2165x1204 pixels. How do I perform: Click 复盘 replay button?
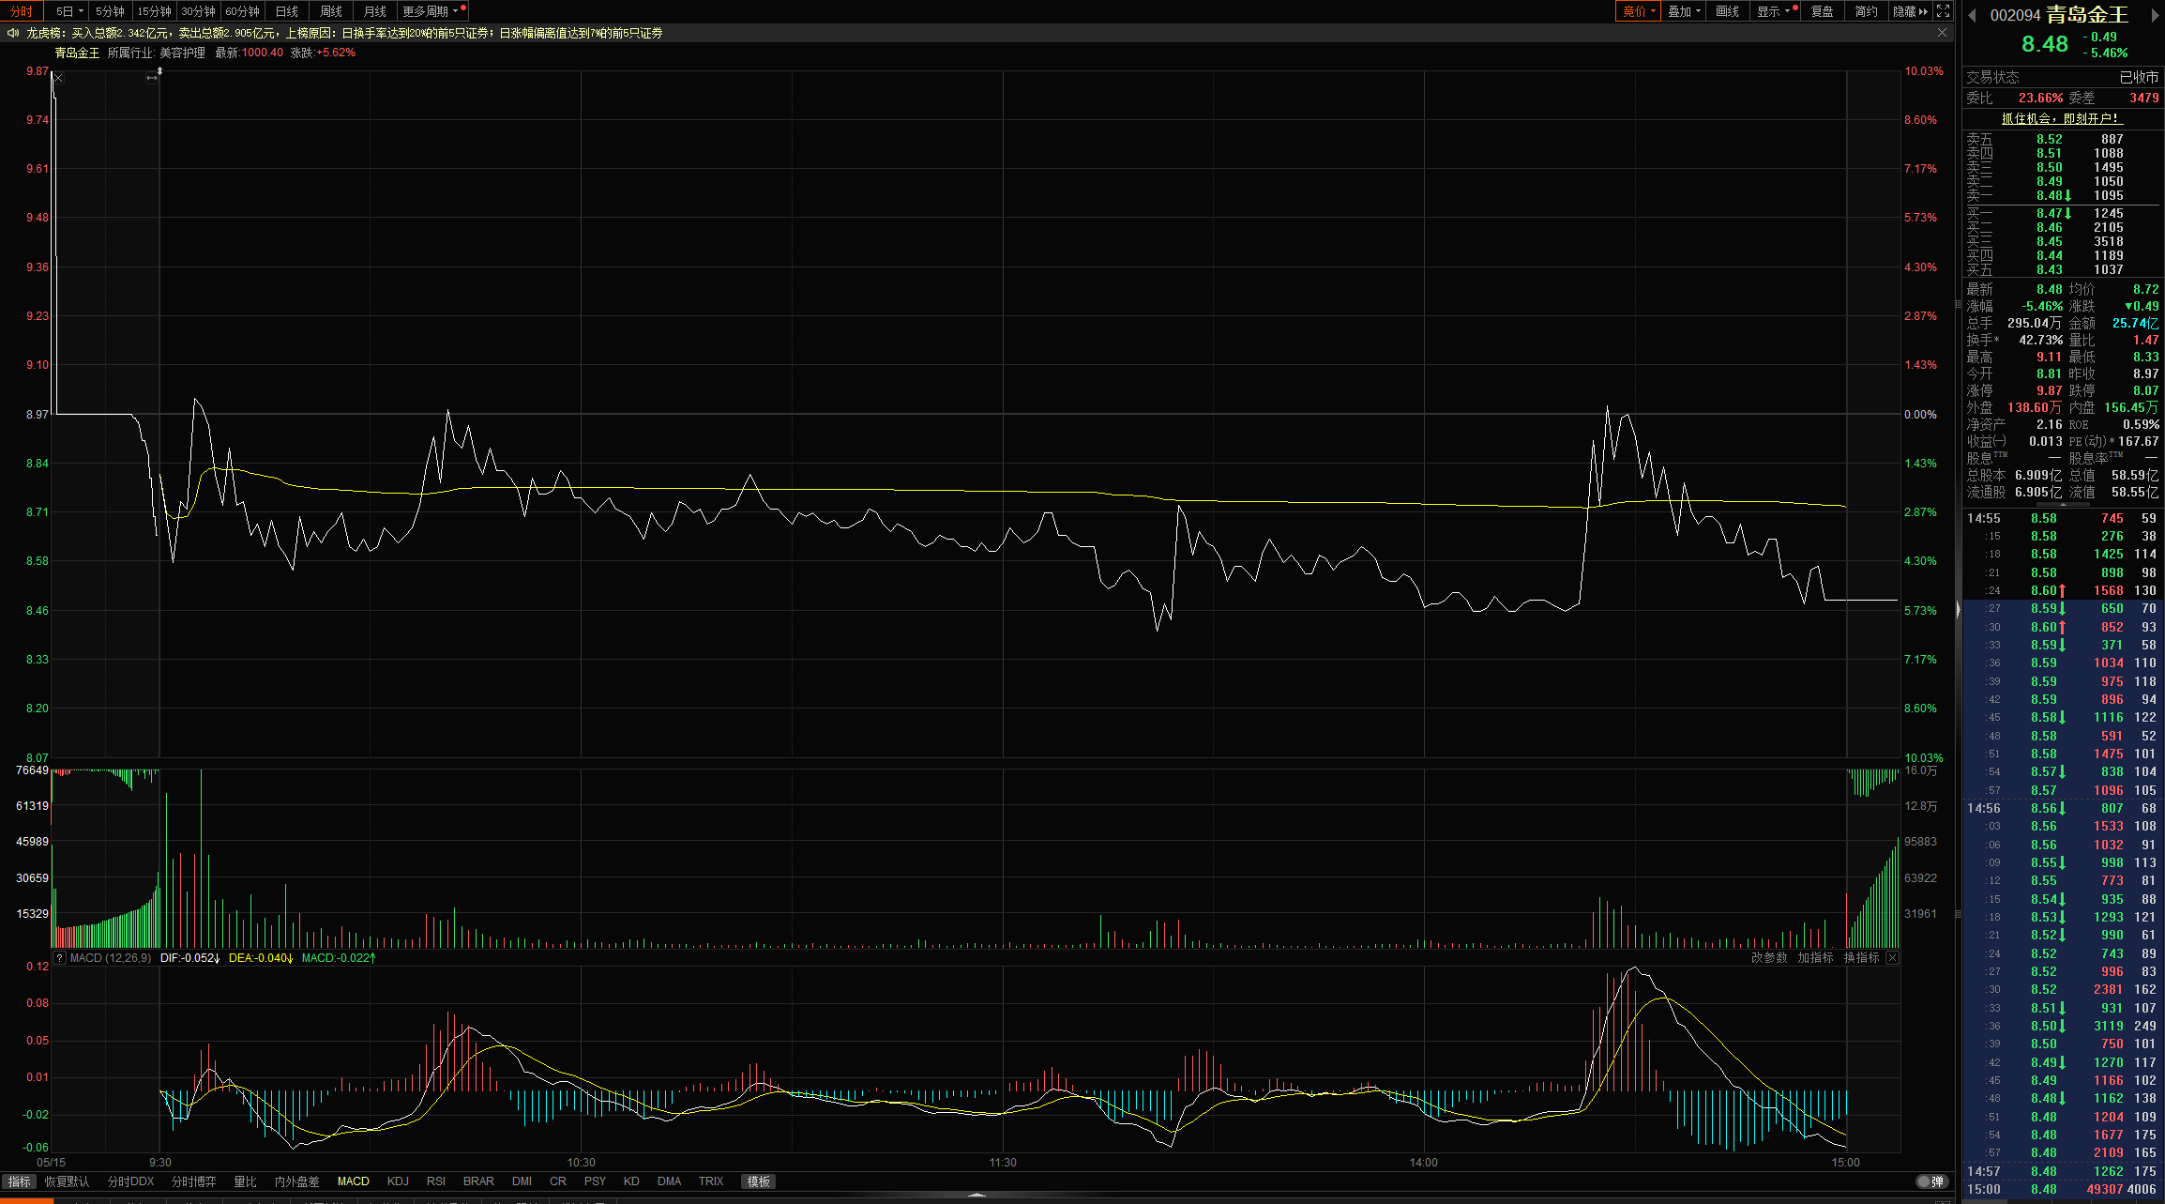tap(1822, 11)
